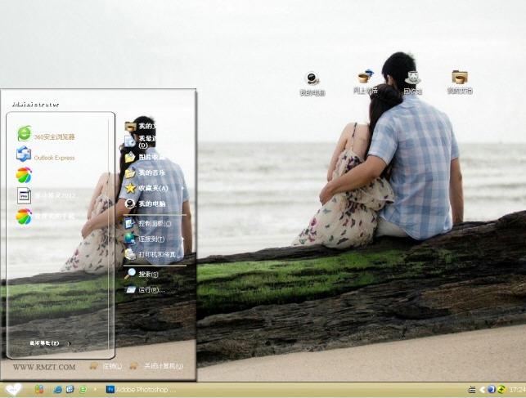
Task: Click the taskbar clock
Action: [517, 390]
